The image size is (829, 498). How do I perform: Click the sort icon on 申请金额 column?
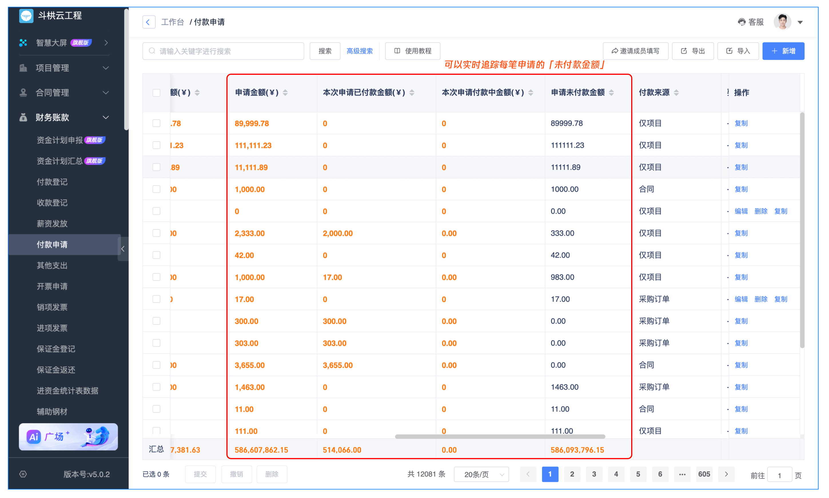coord(285,93)
